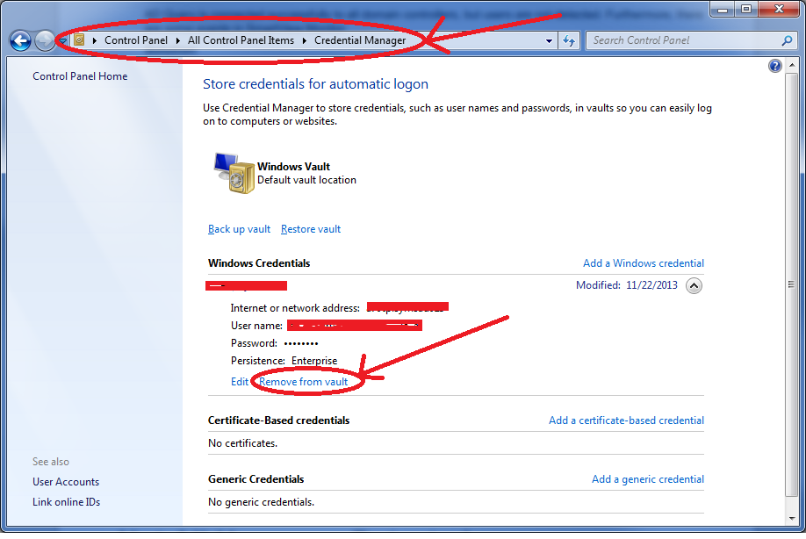
Task: Select All Control Panel Items breadcrumb
Action: 241,40
